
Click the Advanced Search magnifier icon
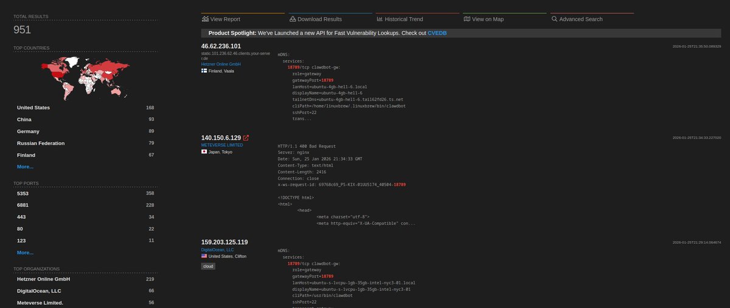pyautogui.click(x=554, y=19)
